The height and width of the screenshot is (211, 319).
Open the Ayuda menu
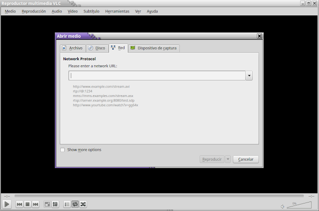click(x=152, y=11)
